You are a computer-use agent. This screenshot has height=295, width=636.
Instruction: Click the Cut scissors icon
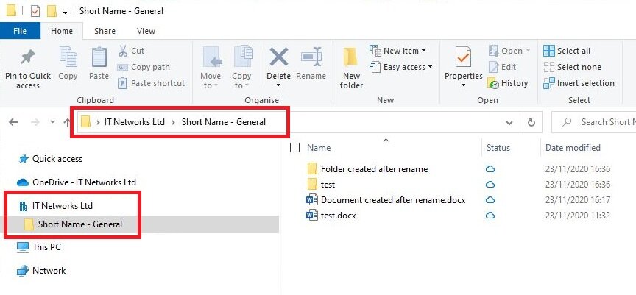pyautogui.click(x=123, y=51)
